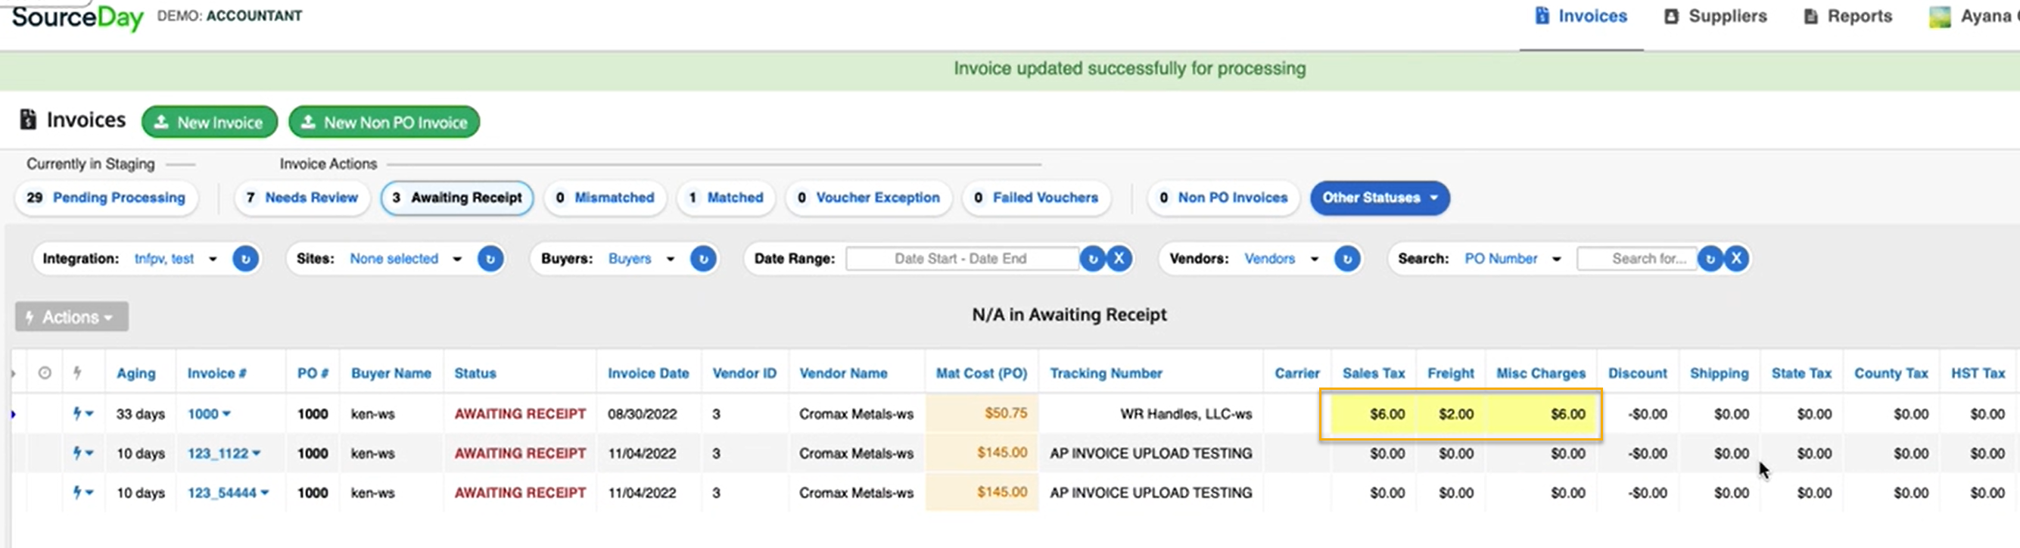Open the Invoices nav item icon
Image resolution: width=2020 pixels, height=548 pixels.
click(1541, 16)
